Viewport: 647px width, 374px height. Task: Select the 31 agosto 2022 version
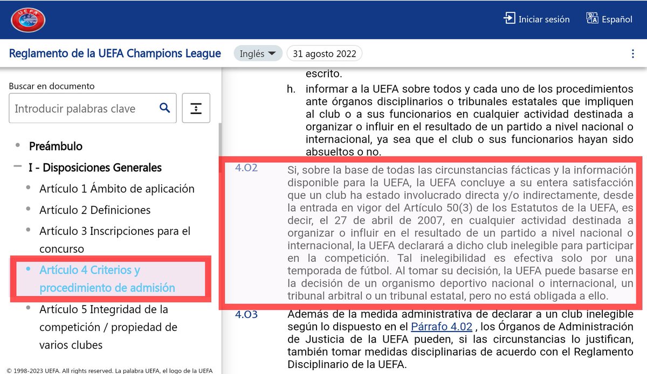(325, 53)
